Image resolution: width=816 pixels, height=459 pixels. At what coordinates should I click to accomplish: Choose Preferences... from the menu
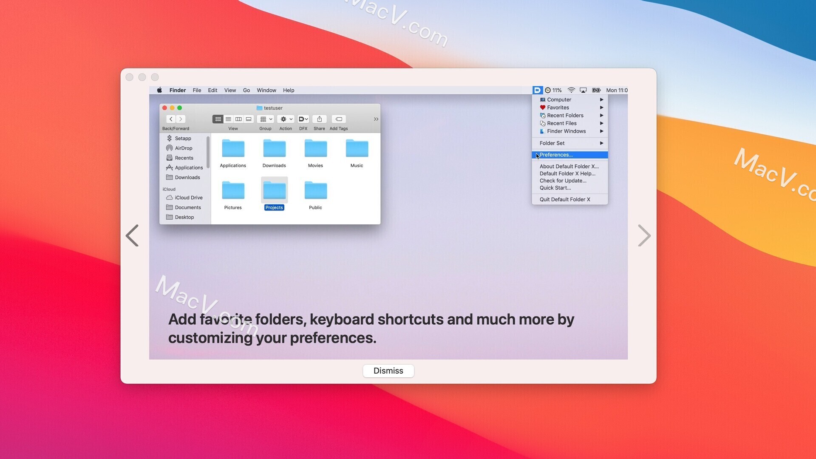(x=570, y=155)
